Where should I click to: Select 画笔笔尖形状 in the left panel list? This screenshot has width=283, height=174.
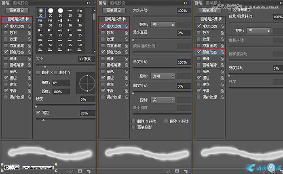[16, 19]
